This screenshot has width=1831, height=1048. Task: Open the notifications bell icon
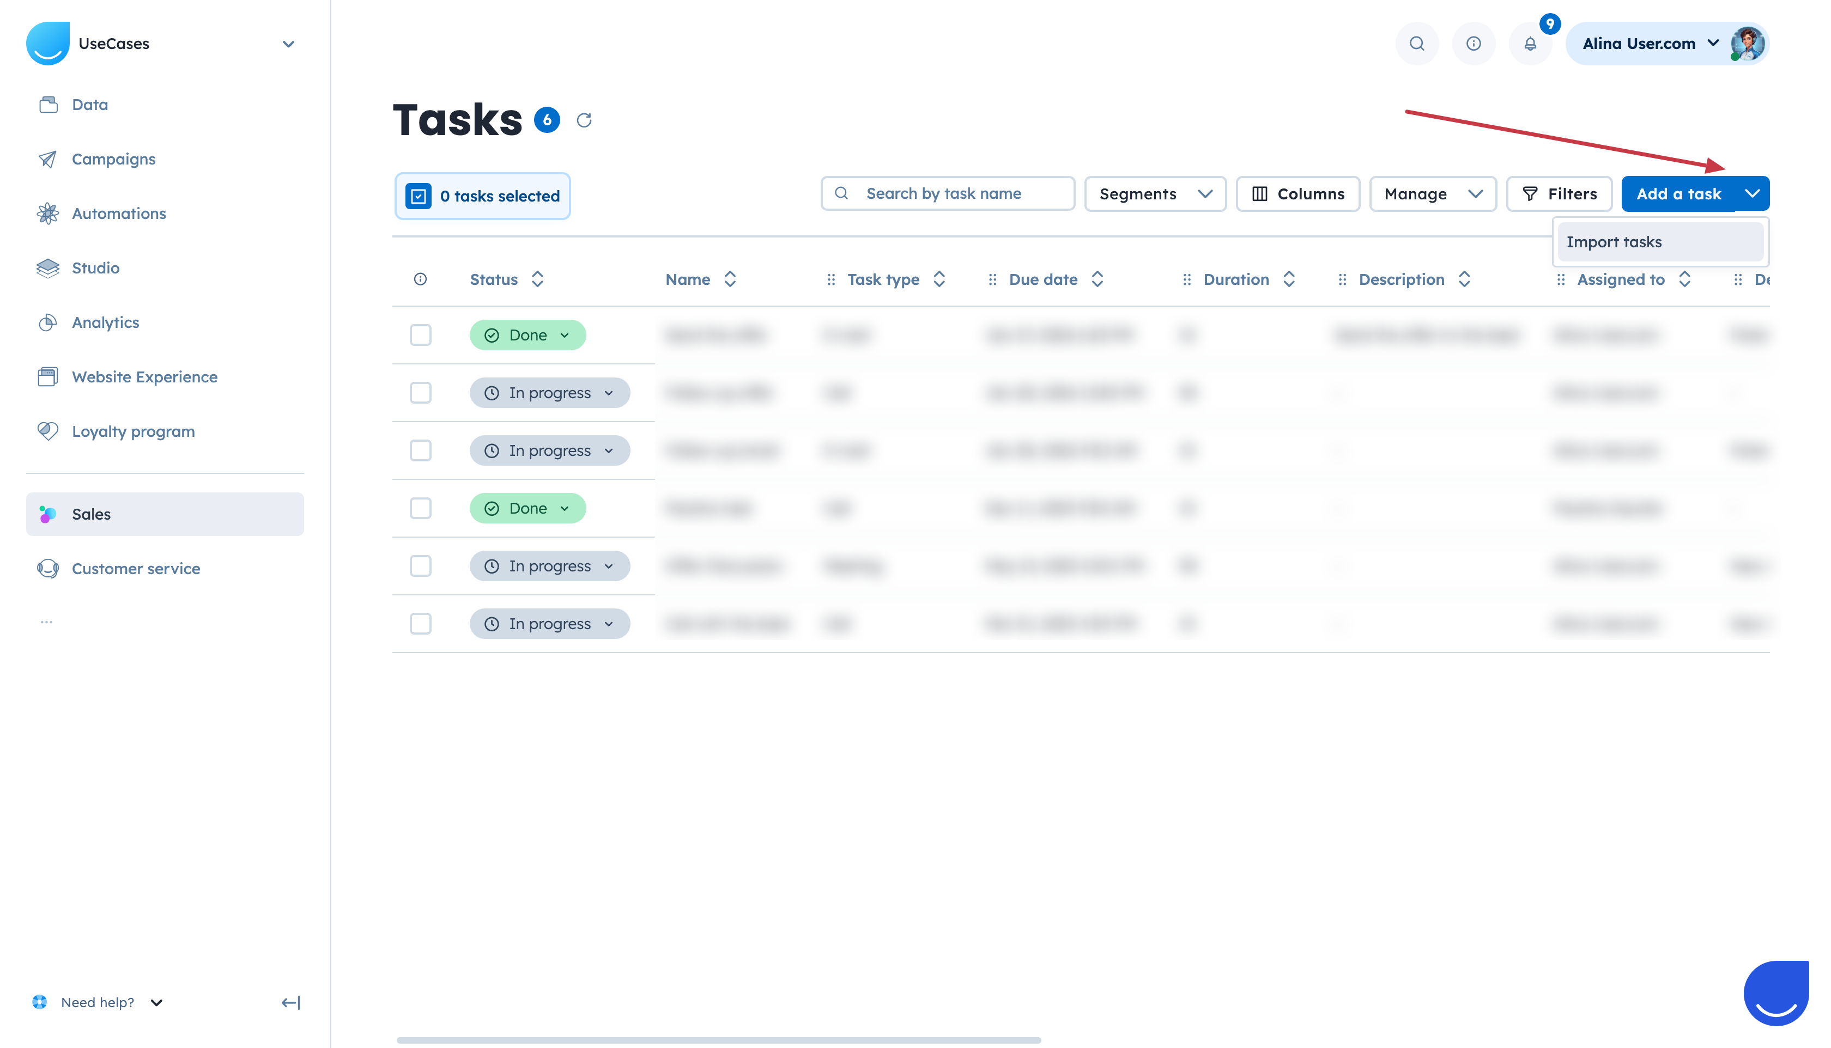[1530, 44]
